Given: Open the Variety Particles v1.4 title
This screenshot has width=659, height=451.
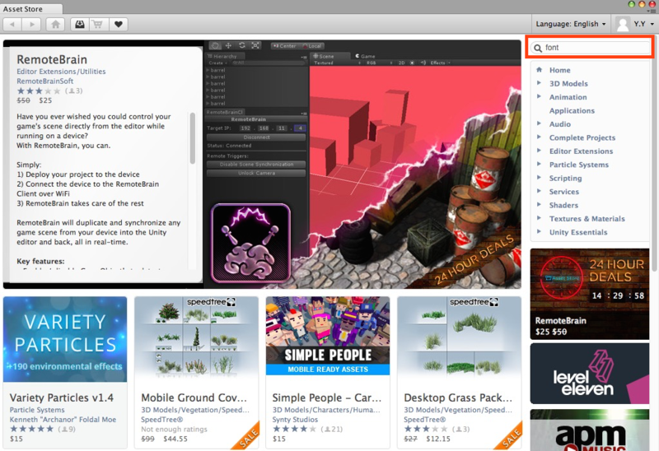Looking at the screenshot, I should (x=61, y=398).
